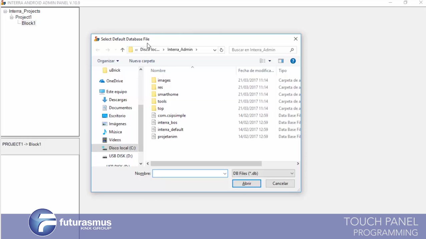Click the refresh icon beside address bar
The image size is (426, 239).
[x=222, y=50]
